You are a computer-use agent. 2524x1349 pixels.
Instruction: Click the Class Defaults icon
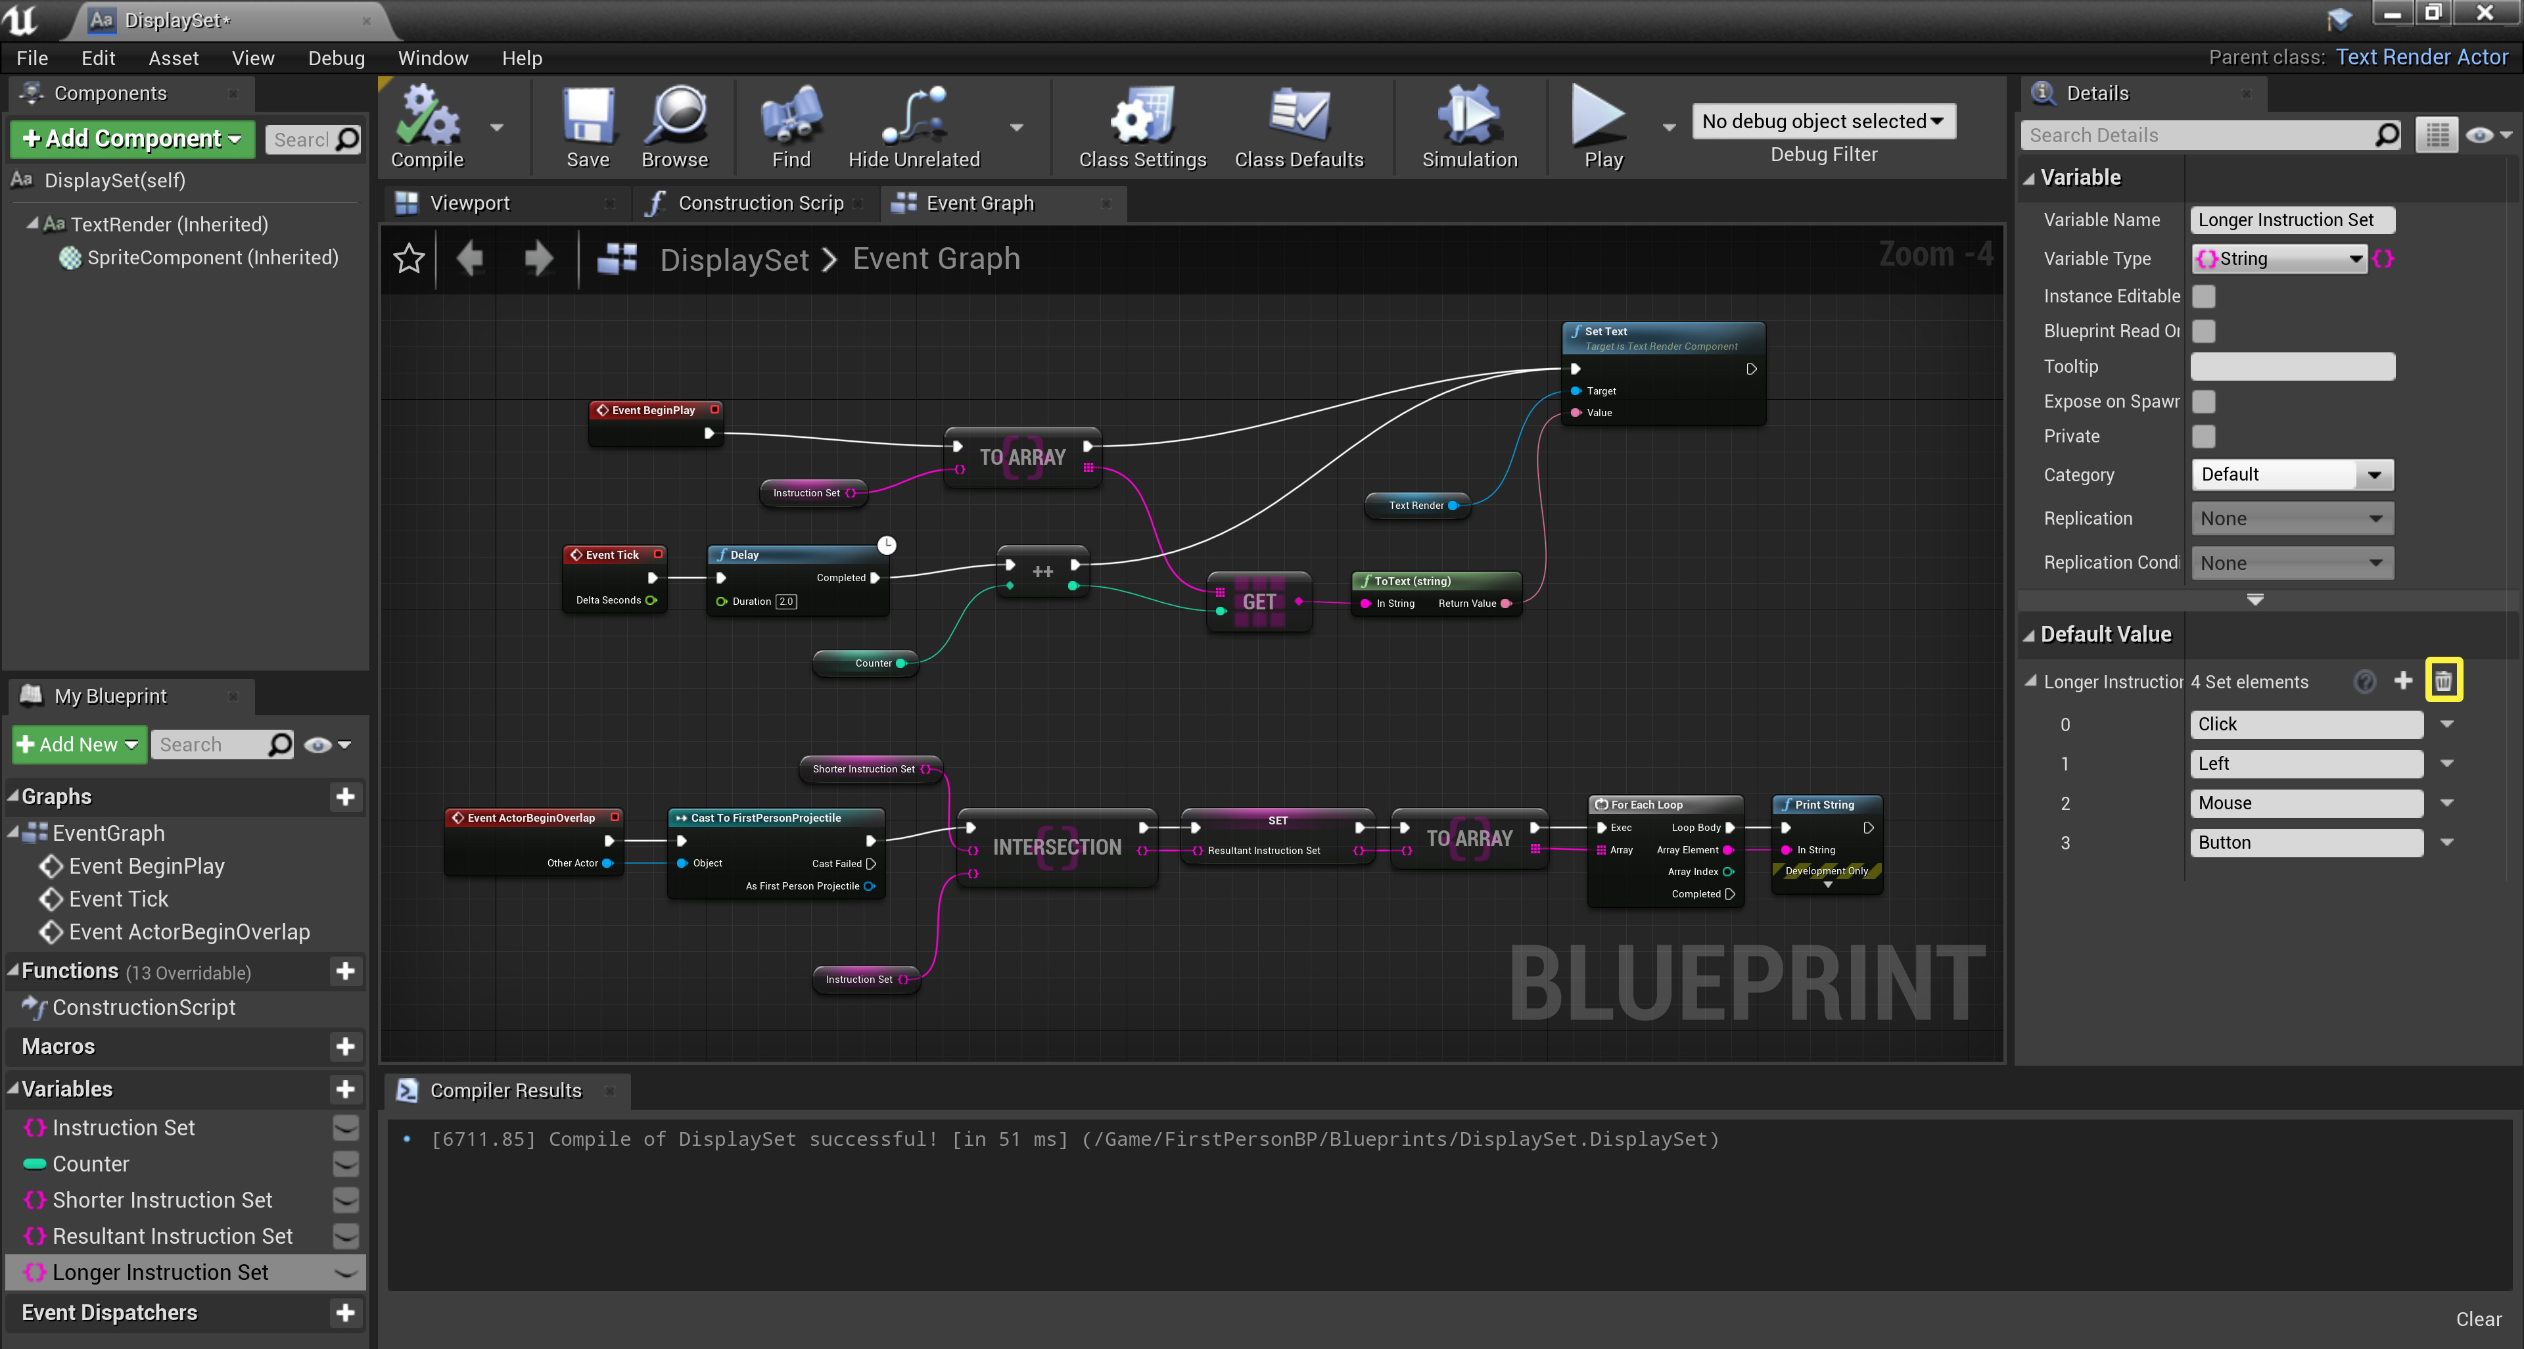coord(1298,116)
